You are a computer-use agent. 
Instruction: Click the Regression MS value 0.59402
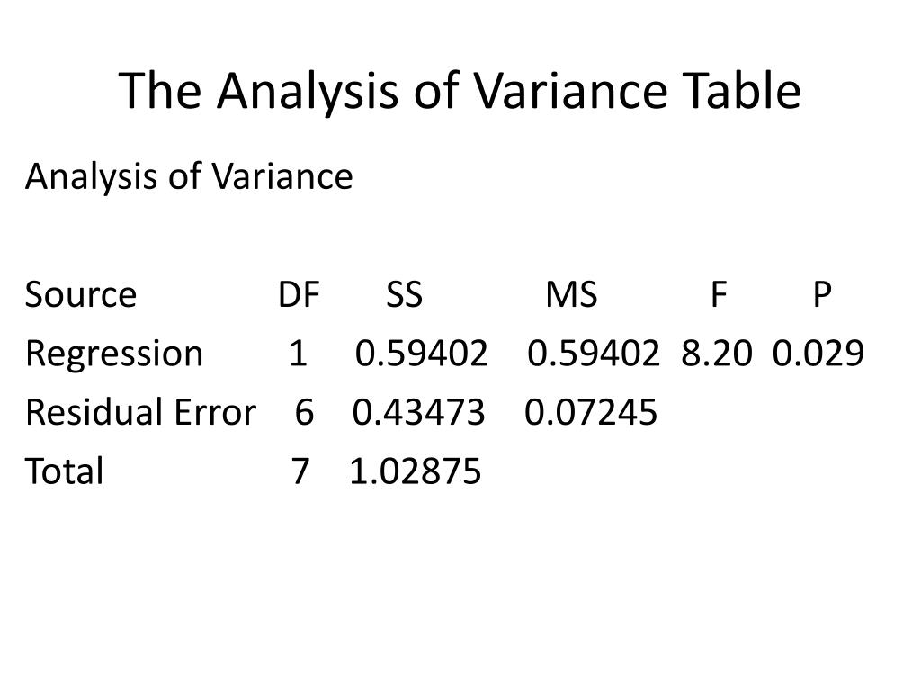(x=594, y=353)
